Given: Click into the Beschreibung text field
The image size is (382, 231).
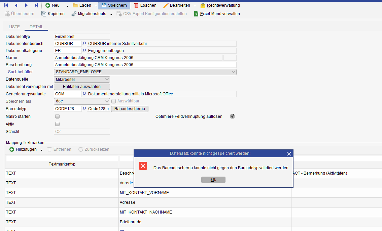Looking at the screenshot, I should [x=145, y=65].
